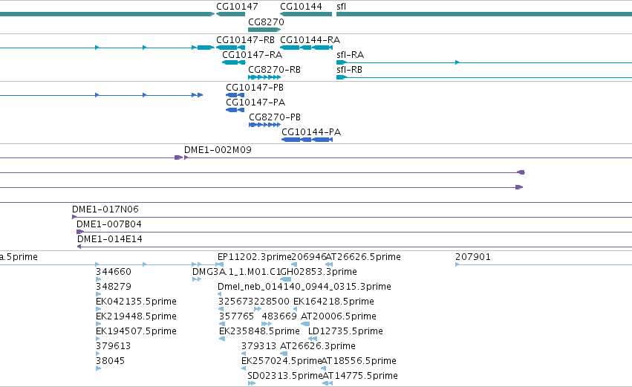
Task: Click the EK164218.5prime label
Action: click(333, 302)
